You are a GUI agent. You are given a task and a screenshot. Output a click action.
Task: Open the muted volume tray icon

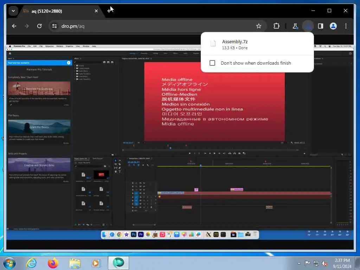[324, 264]
